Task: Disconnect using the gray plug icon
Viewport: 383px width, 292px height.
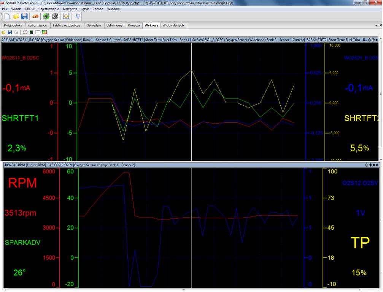Action: (x=54, y=16)
